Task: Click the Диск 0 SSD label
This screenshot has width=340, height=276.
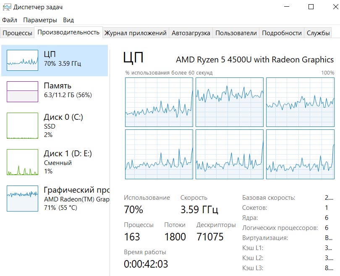Action: (x=50, y=126)
